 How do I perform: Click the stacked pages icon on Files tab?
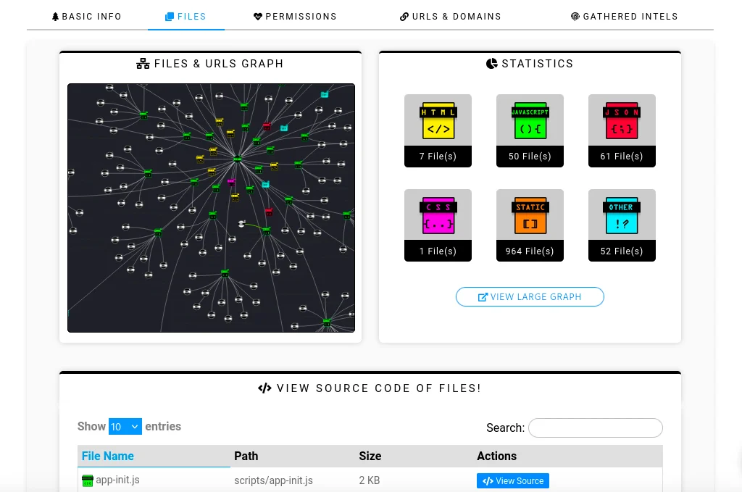(x=170, y=17)
